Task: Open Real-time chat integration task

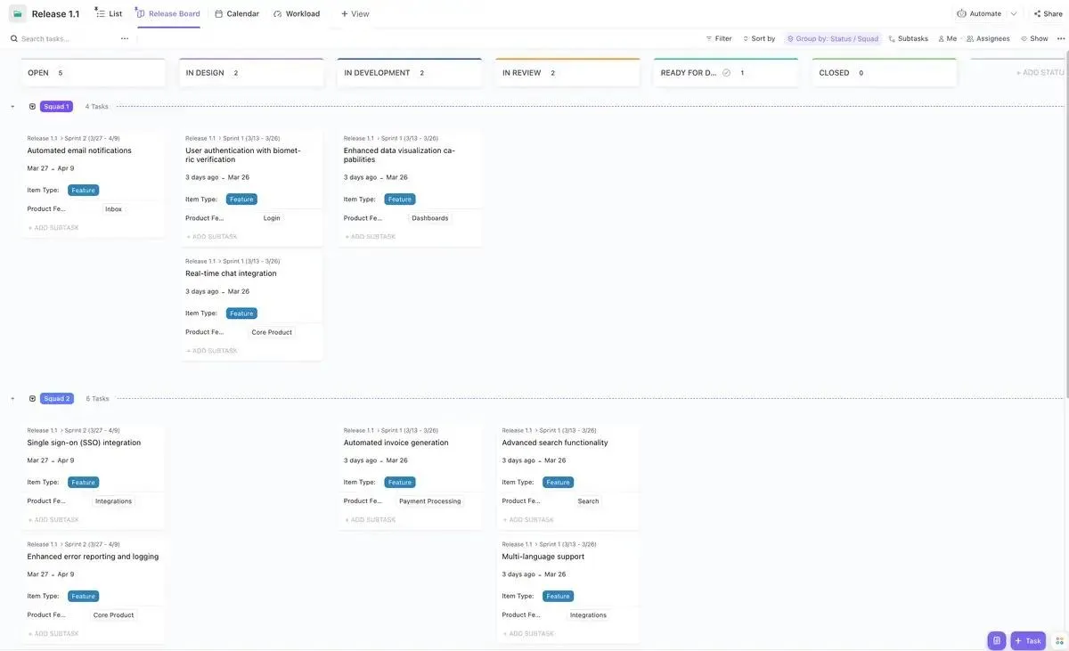Action: (x=231, y=273)
